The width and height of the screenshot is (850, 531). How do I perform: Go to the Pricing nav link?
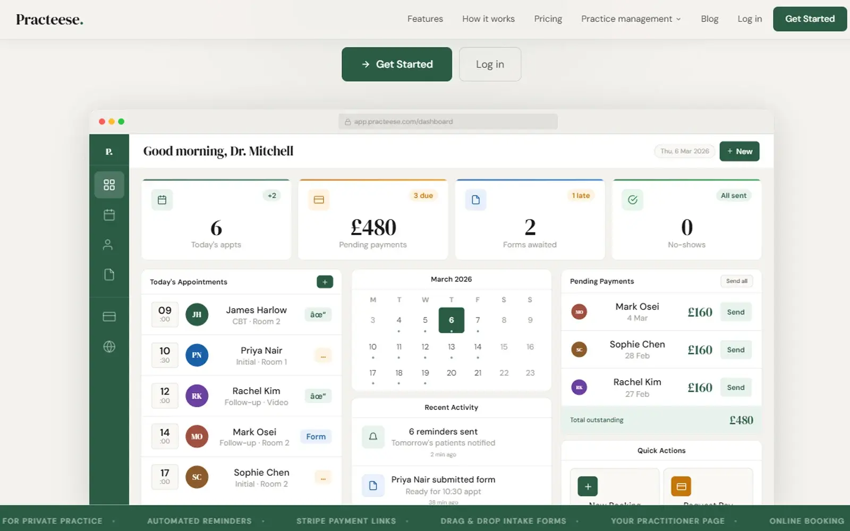[548, 19]
